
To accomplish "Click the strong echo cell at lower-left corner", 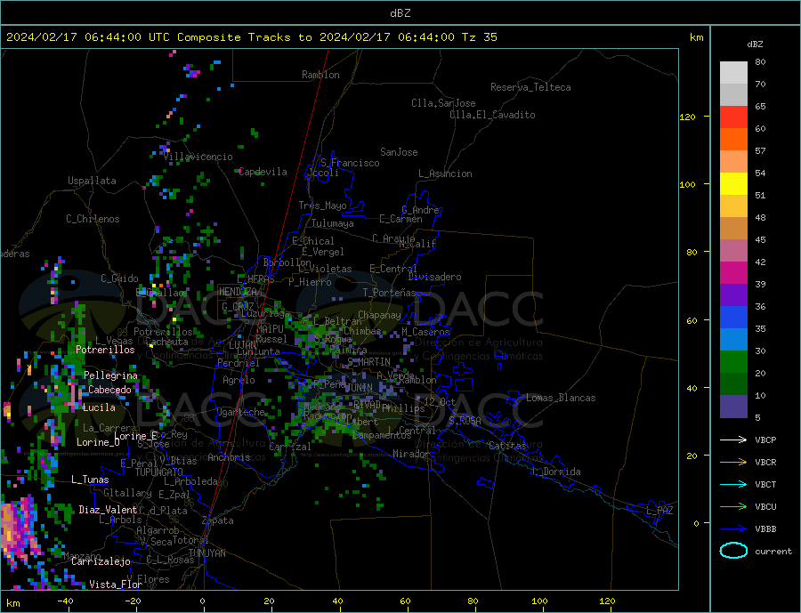I will coord(20,531).
